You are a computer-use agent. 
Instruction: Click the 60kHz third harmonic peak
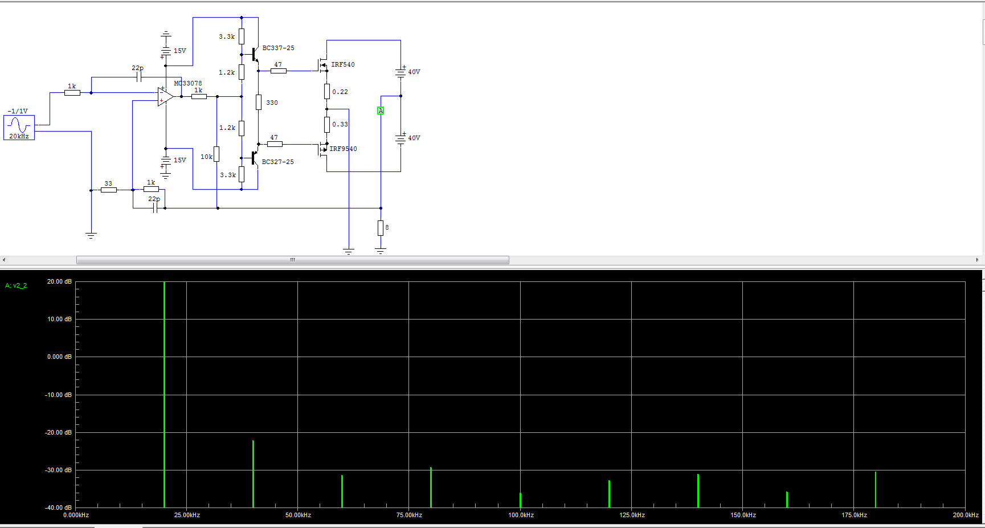click(342, 491)
